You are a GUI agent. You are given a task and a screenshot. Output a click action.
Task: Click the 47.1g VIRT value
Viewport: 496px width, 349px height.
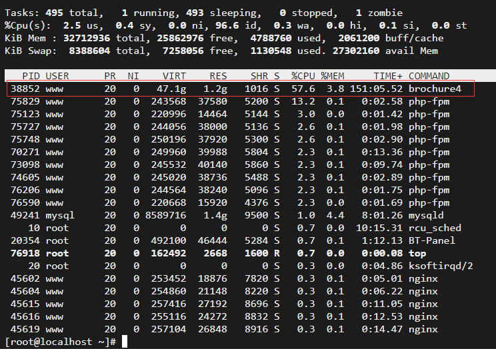click(x=171, y=89)
